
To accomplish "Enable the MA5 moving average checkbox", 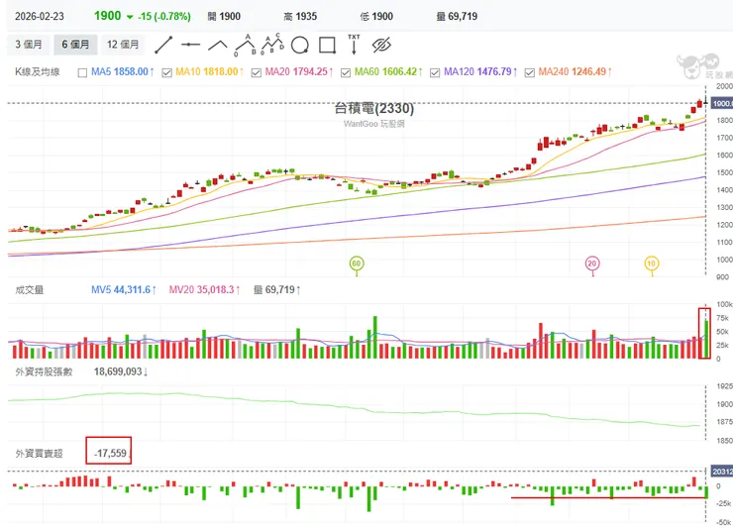I will click(83, 72).
